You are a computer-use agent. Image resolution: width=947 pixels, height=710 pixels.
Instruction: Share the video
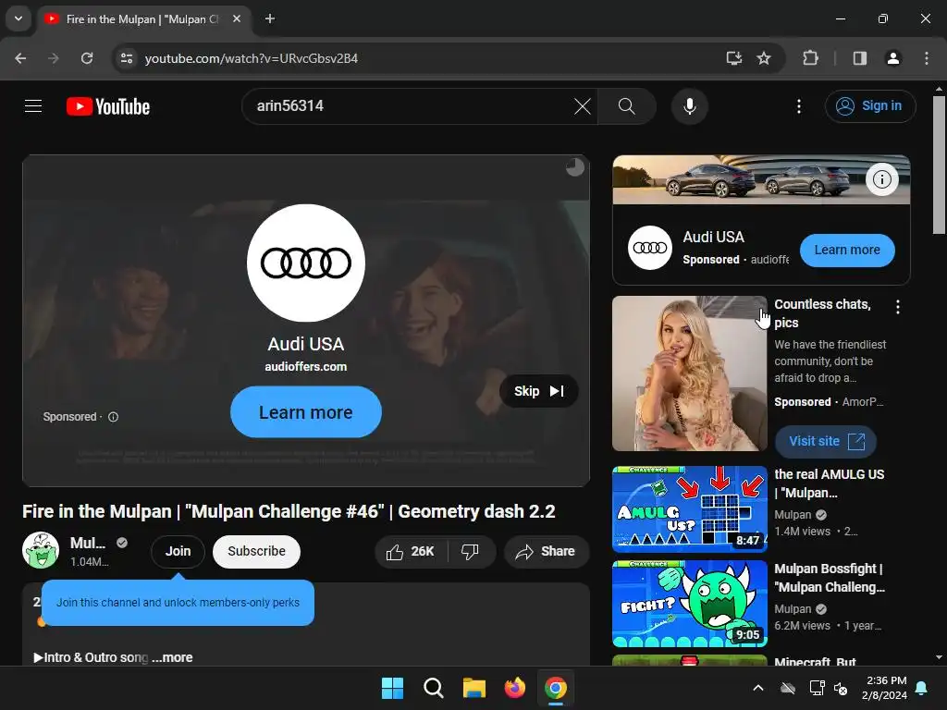[x=546, y=551]
